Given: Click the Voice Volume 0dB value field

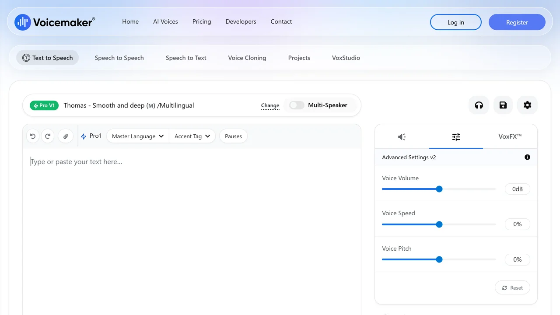Looking at the screenshot, I should pos(518,189).
